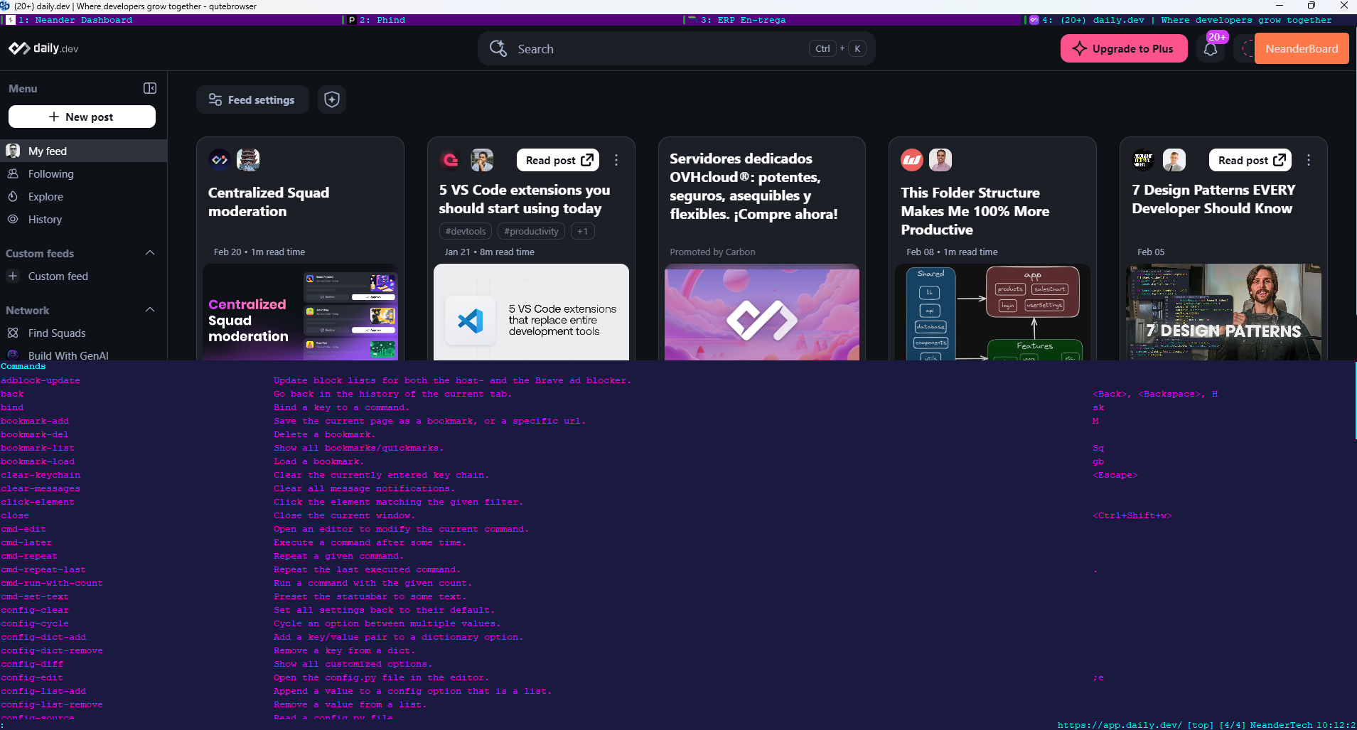Click the #productivity tag
This screenshot has width=1357, height=730.
tap(531, 231)
